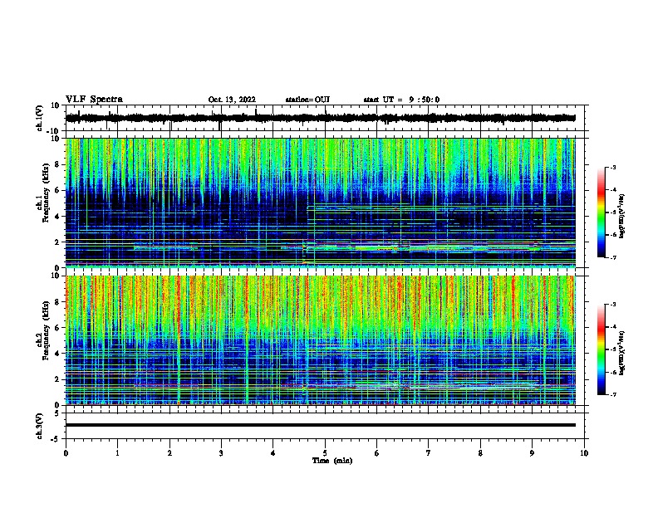Select the "start UT = 9:50:0" text
Screen dimensions: 658x508
click(401, 100)
